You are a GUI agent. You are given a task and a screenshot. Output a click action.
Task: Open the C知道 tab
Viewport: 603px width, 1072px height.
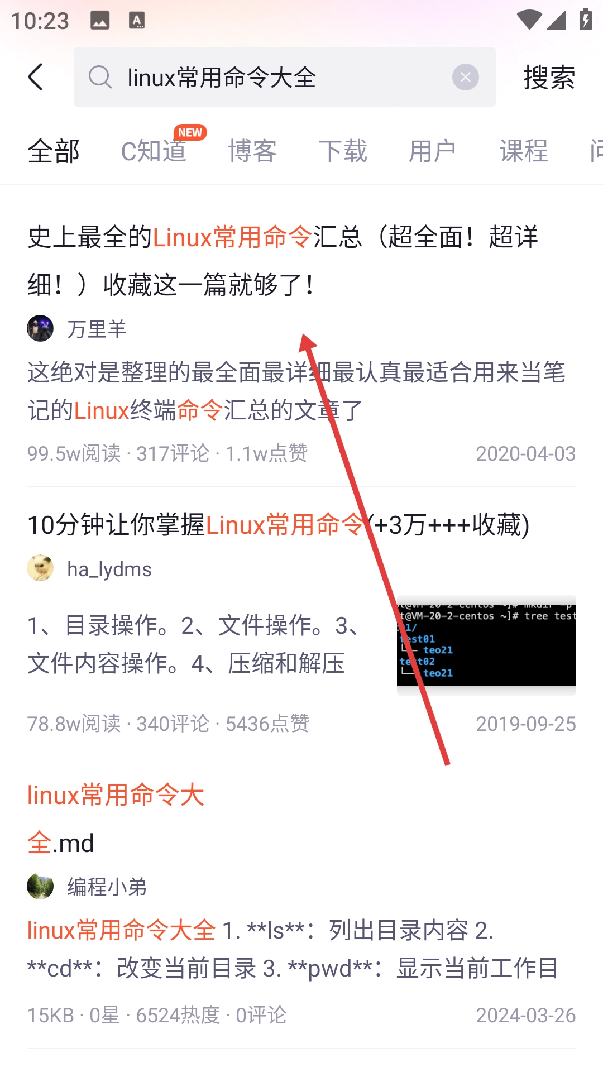click(154, 151)
